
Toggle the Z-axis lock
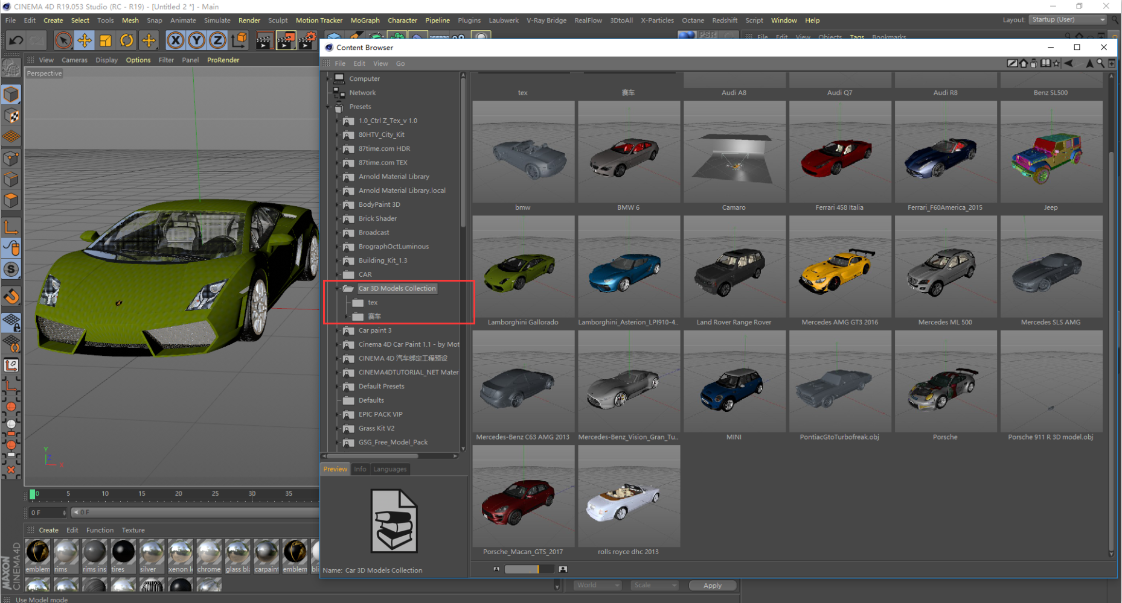click(217, 40)
